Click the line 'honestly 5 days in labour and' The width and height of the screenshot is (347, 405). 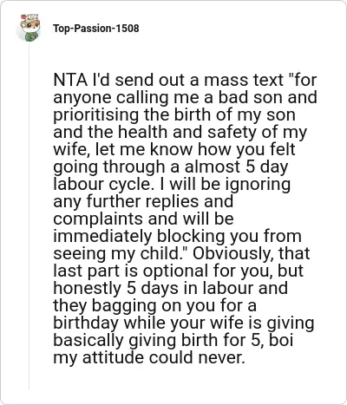click(170, 288)
